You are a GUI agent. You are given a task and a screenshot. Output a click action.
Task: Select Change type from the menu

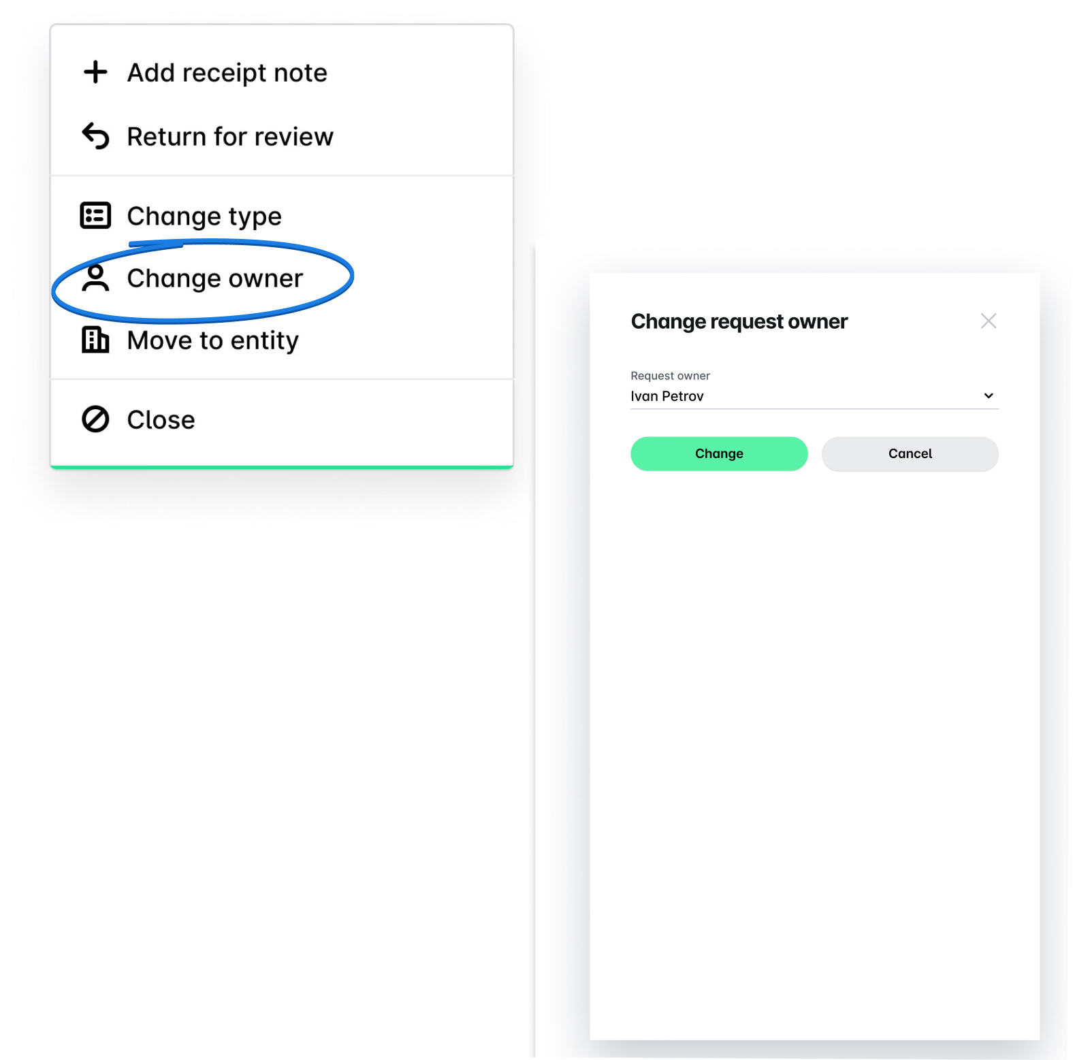204,214
